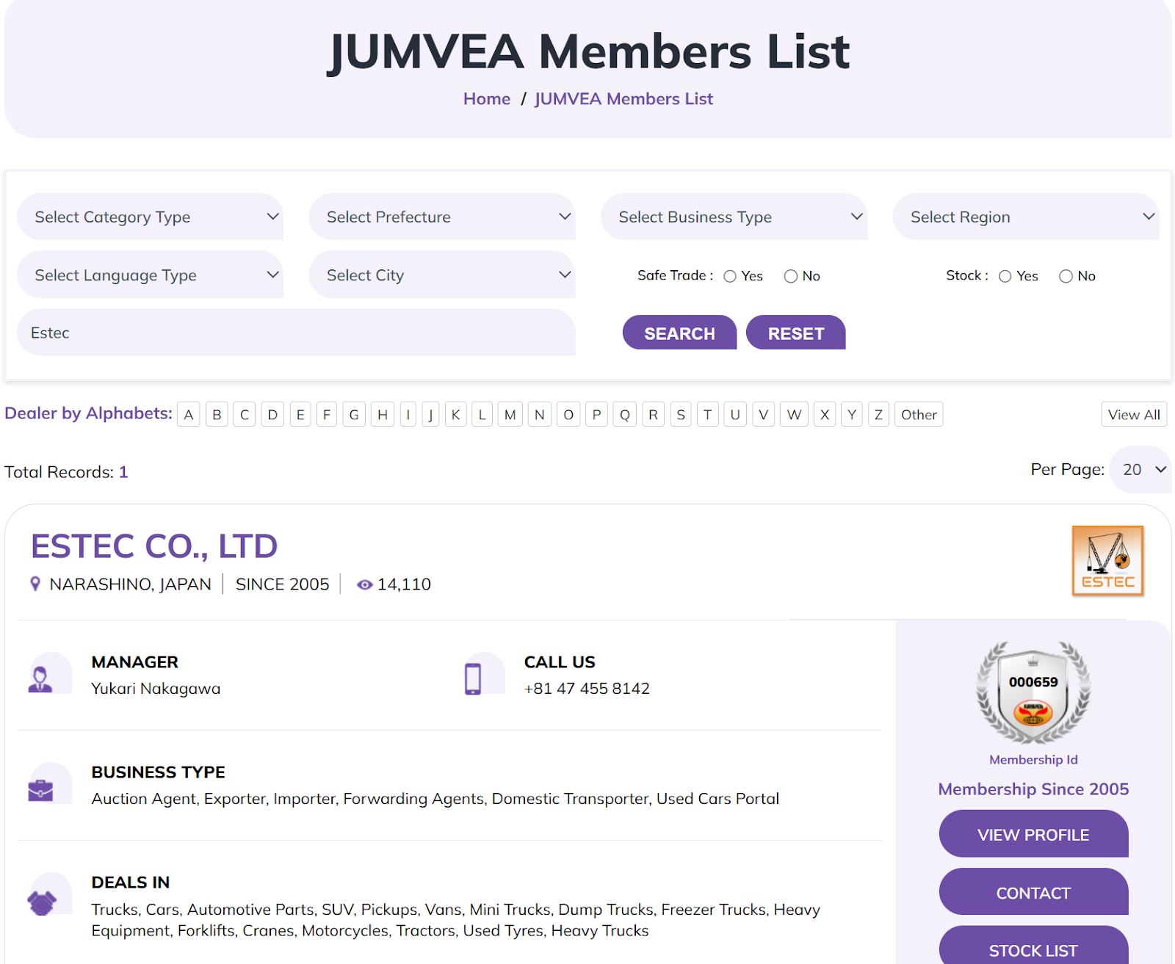The image size is (1175, 964).
Task: Filter dealers by letter C
Action: click(x=245, y=414)
